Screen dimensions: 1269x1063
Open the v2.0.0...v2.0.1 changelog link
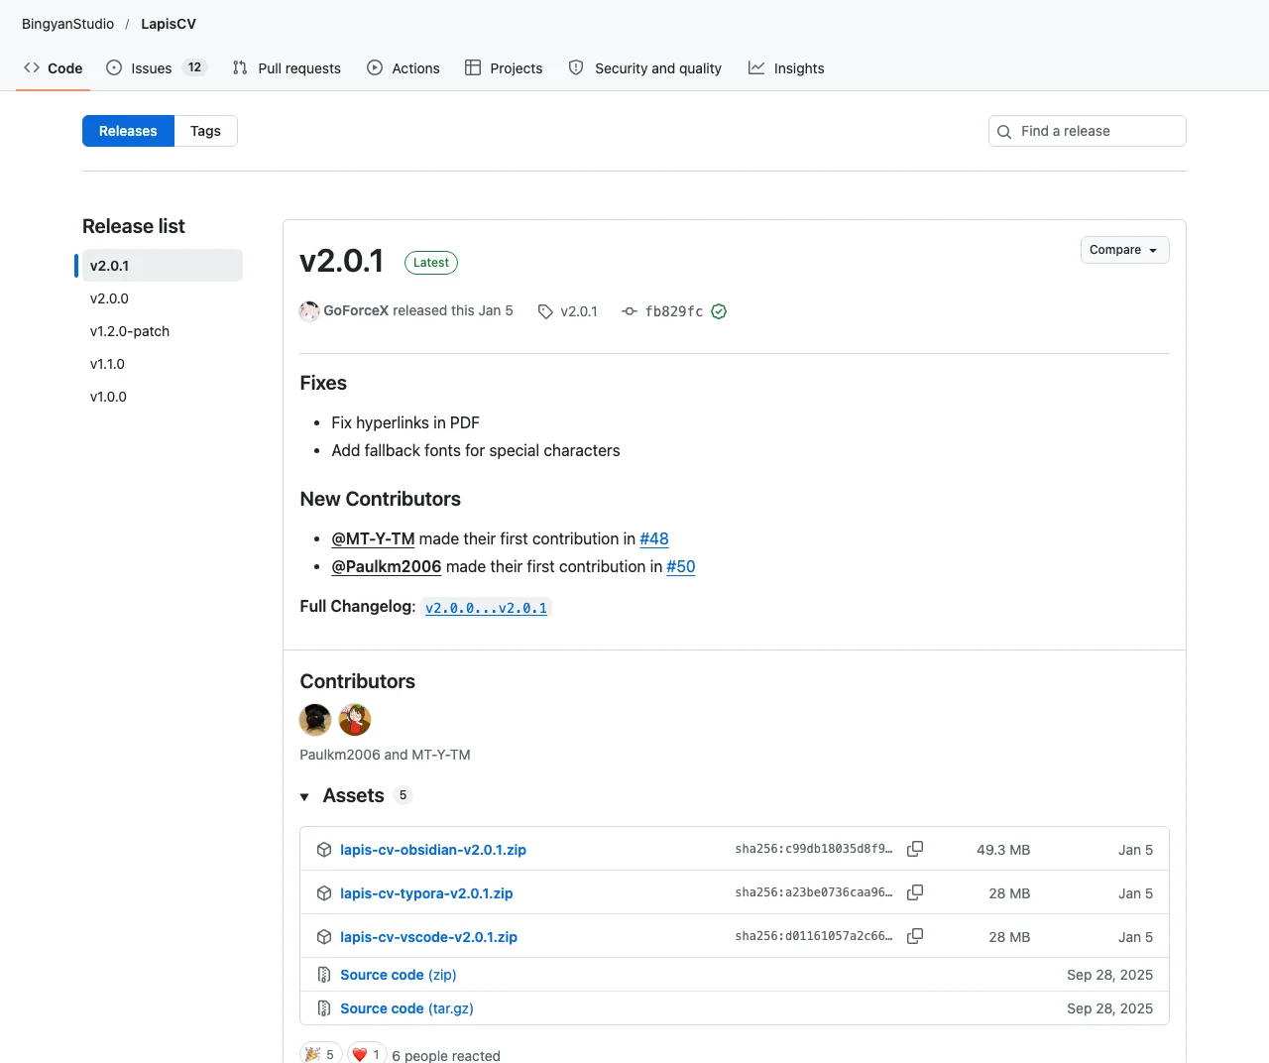486,608
